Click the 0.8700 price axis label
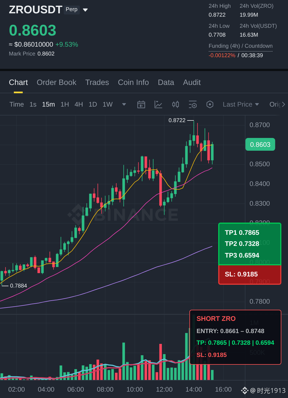The height and width of the screenshot is (398, 288). click(x=260, y=125)
